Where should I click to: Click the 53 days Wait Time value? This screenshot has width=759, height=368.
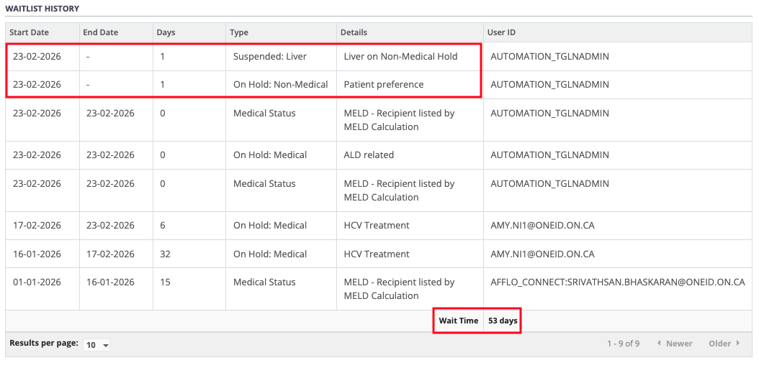point(503,321)
